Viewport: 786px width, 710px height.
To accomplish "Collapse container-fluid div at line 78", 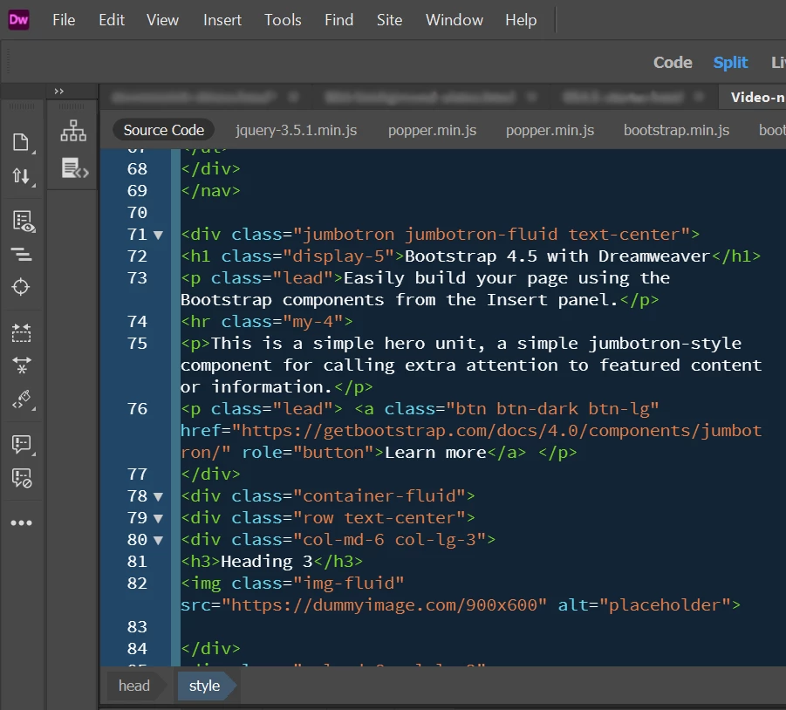I will [159, 496].
